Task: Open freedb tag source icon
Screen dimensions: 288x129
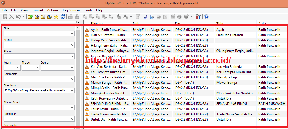Action: click(173, 17)
